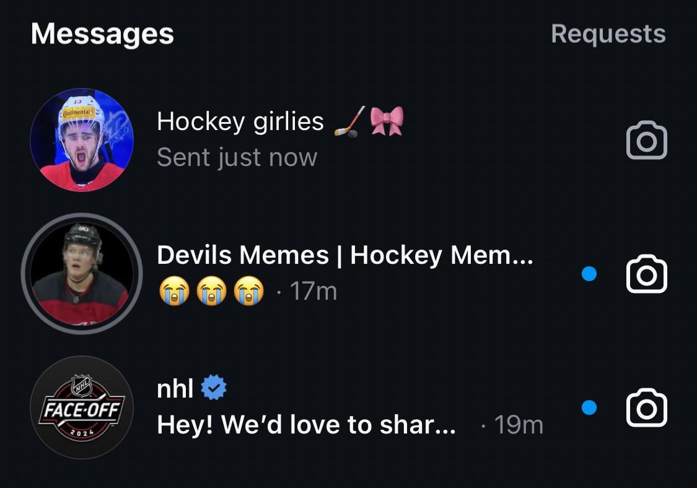This screenshot has width=697, height=488.
Task: Open message Requests
Action: point(608,33)
